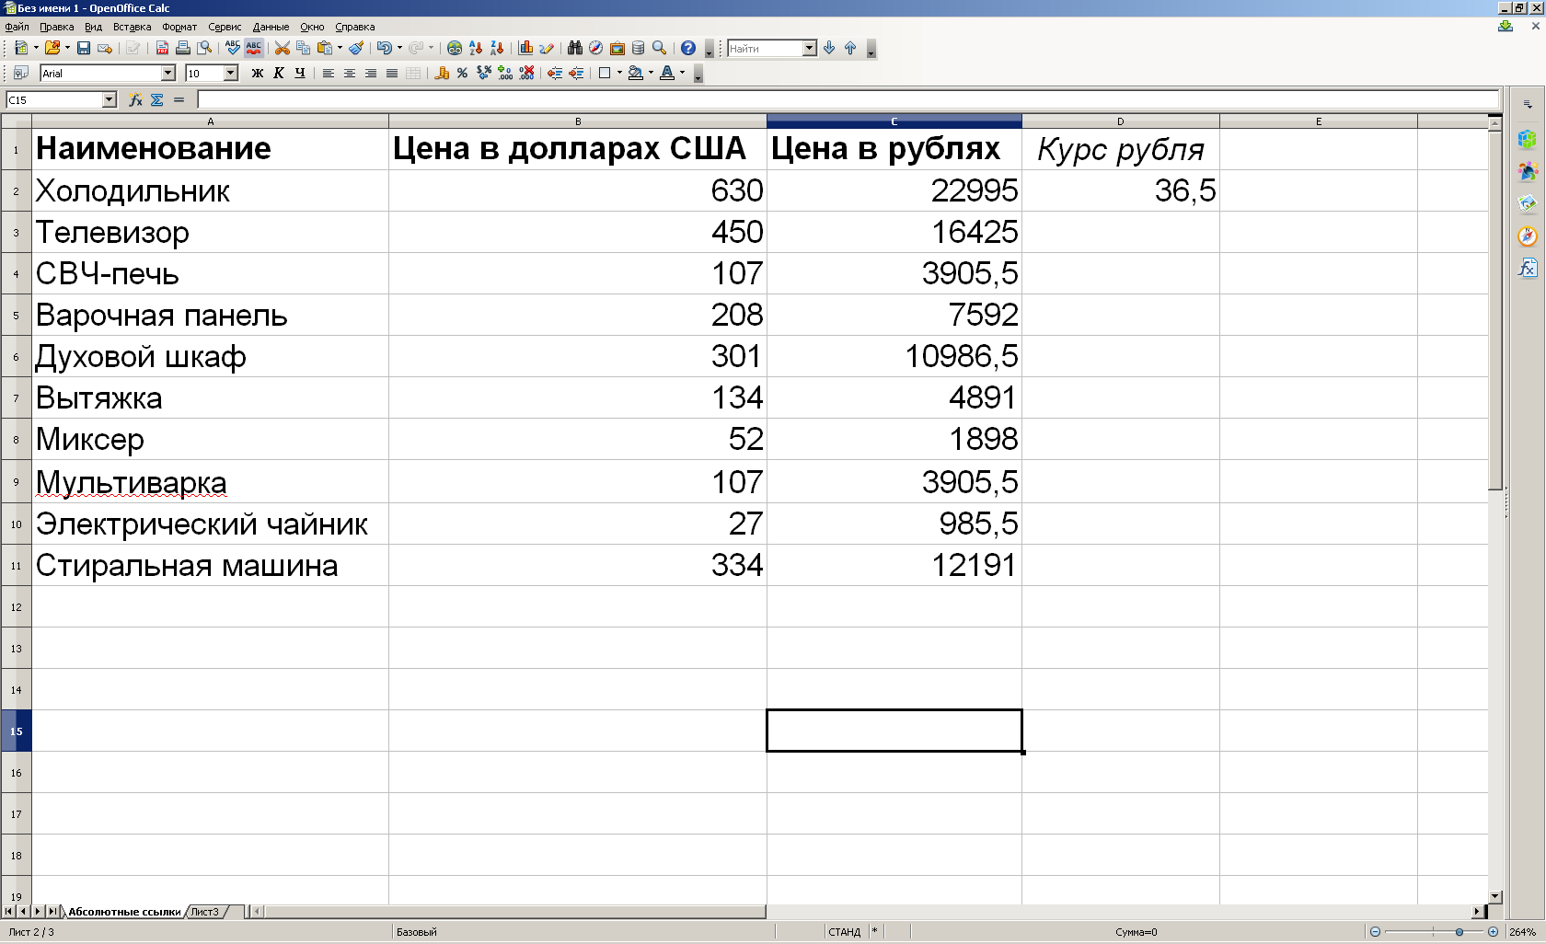The height and width of the screenshot is (944, 1546).
Task: Click the formula input line
Action: click(848, 99)
